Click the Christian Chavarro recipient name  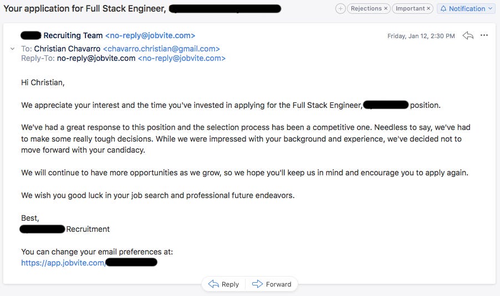point(67,49)
